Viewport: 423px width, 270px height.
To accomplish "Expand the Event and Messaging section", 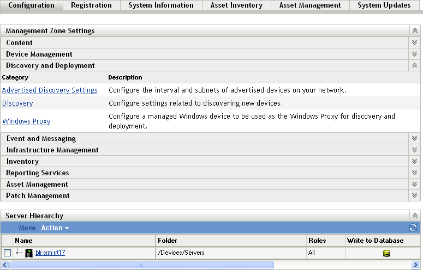I will coord(415,139).
